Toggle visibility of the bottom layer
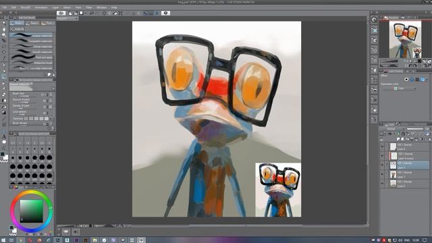This screenshot has width=432, height=243. 382,184
